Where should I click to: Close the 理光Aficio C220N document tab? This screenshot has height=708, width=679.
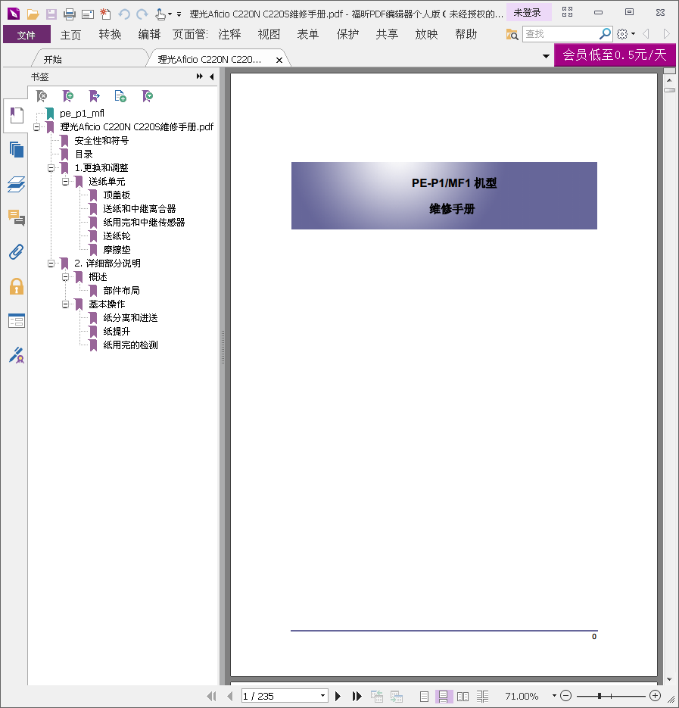(279, 60)
